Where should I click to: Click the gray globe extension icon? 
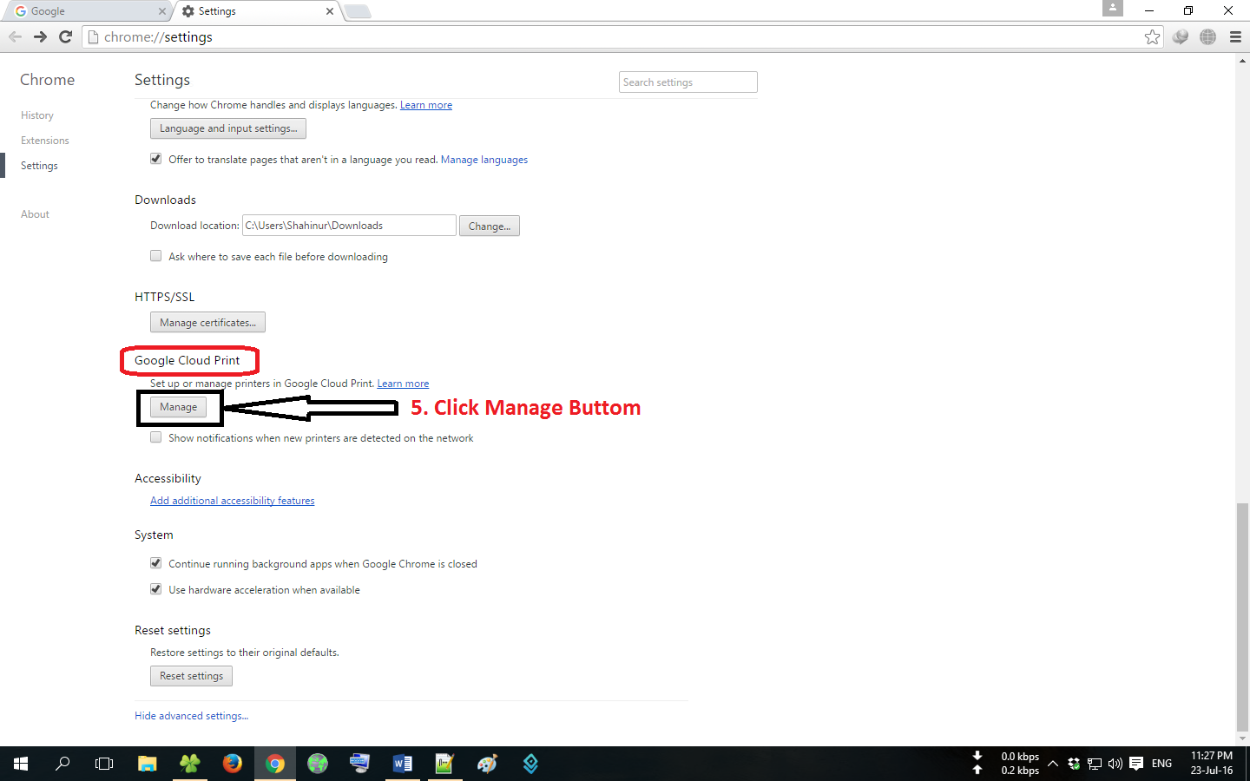[x=1207, y=36]
